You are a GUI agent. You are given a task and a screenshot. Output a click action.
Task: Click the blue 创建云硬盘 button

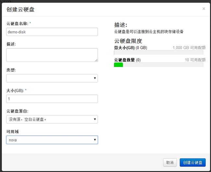(x=192, y=163)
